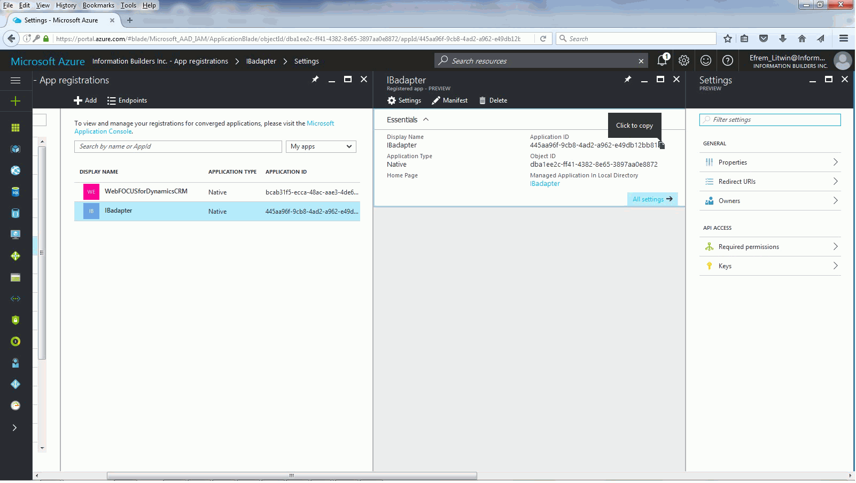The height and width of the screenshot is (483, 856).
Task: Open the IBadapter managed application link
Action: pyautogui.click(x=545, y=184)
